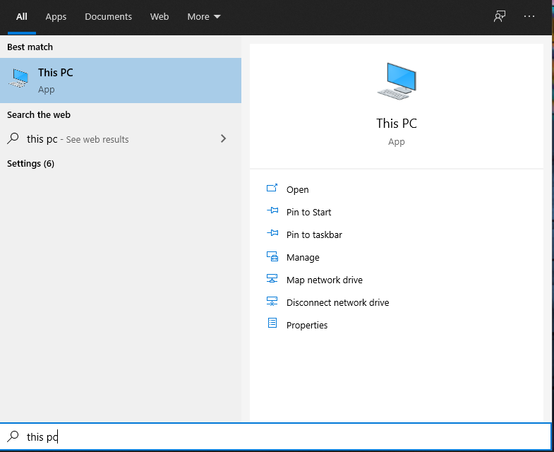The width and height of the screenshot is (554, 452).
Task: Click the Pin to taskbar pin icon
Action: (x=272, y=233)
